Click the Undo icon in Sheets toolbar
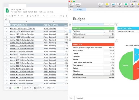Screen dimensions: 139x100 click(x=7, y=16)
